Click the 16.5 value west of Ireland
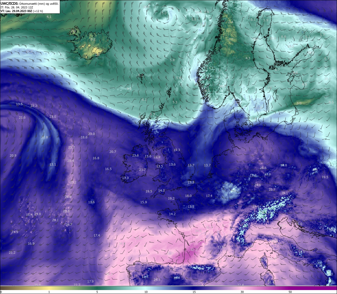 pos(108,169)
